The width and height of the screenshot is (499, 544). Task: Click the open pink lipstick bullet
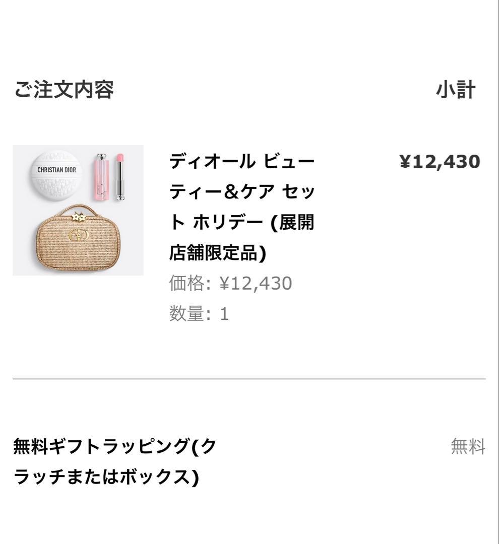(120, 177)
